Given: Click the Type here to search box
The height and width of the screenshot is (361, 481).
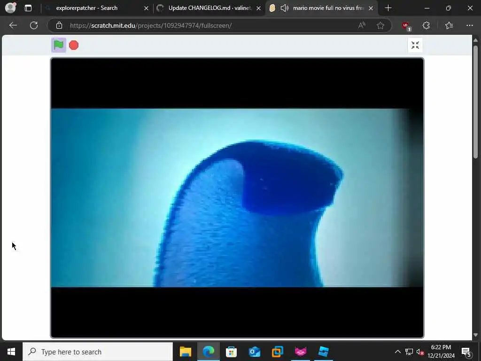Looking at the screenshot, I should click(98, 352).
